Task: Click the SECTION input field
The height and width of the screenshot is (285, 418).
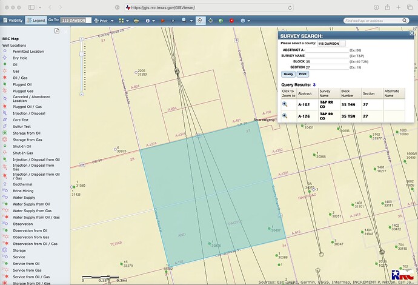Action: pyautogui.click(x=327, y=68)
